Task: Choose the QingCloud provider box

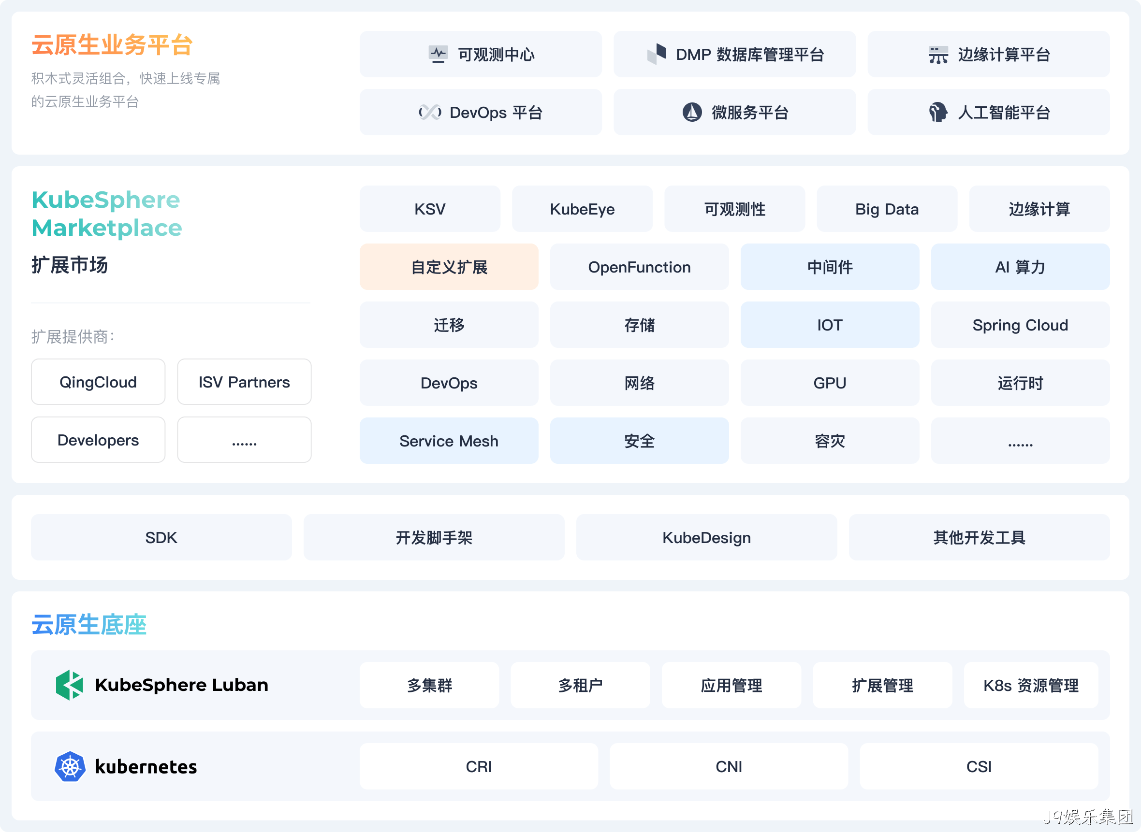Action: [x=98, y=382]
